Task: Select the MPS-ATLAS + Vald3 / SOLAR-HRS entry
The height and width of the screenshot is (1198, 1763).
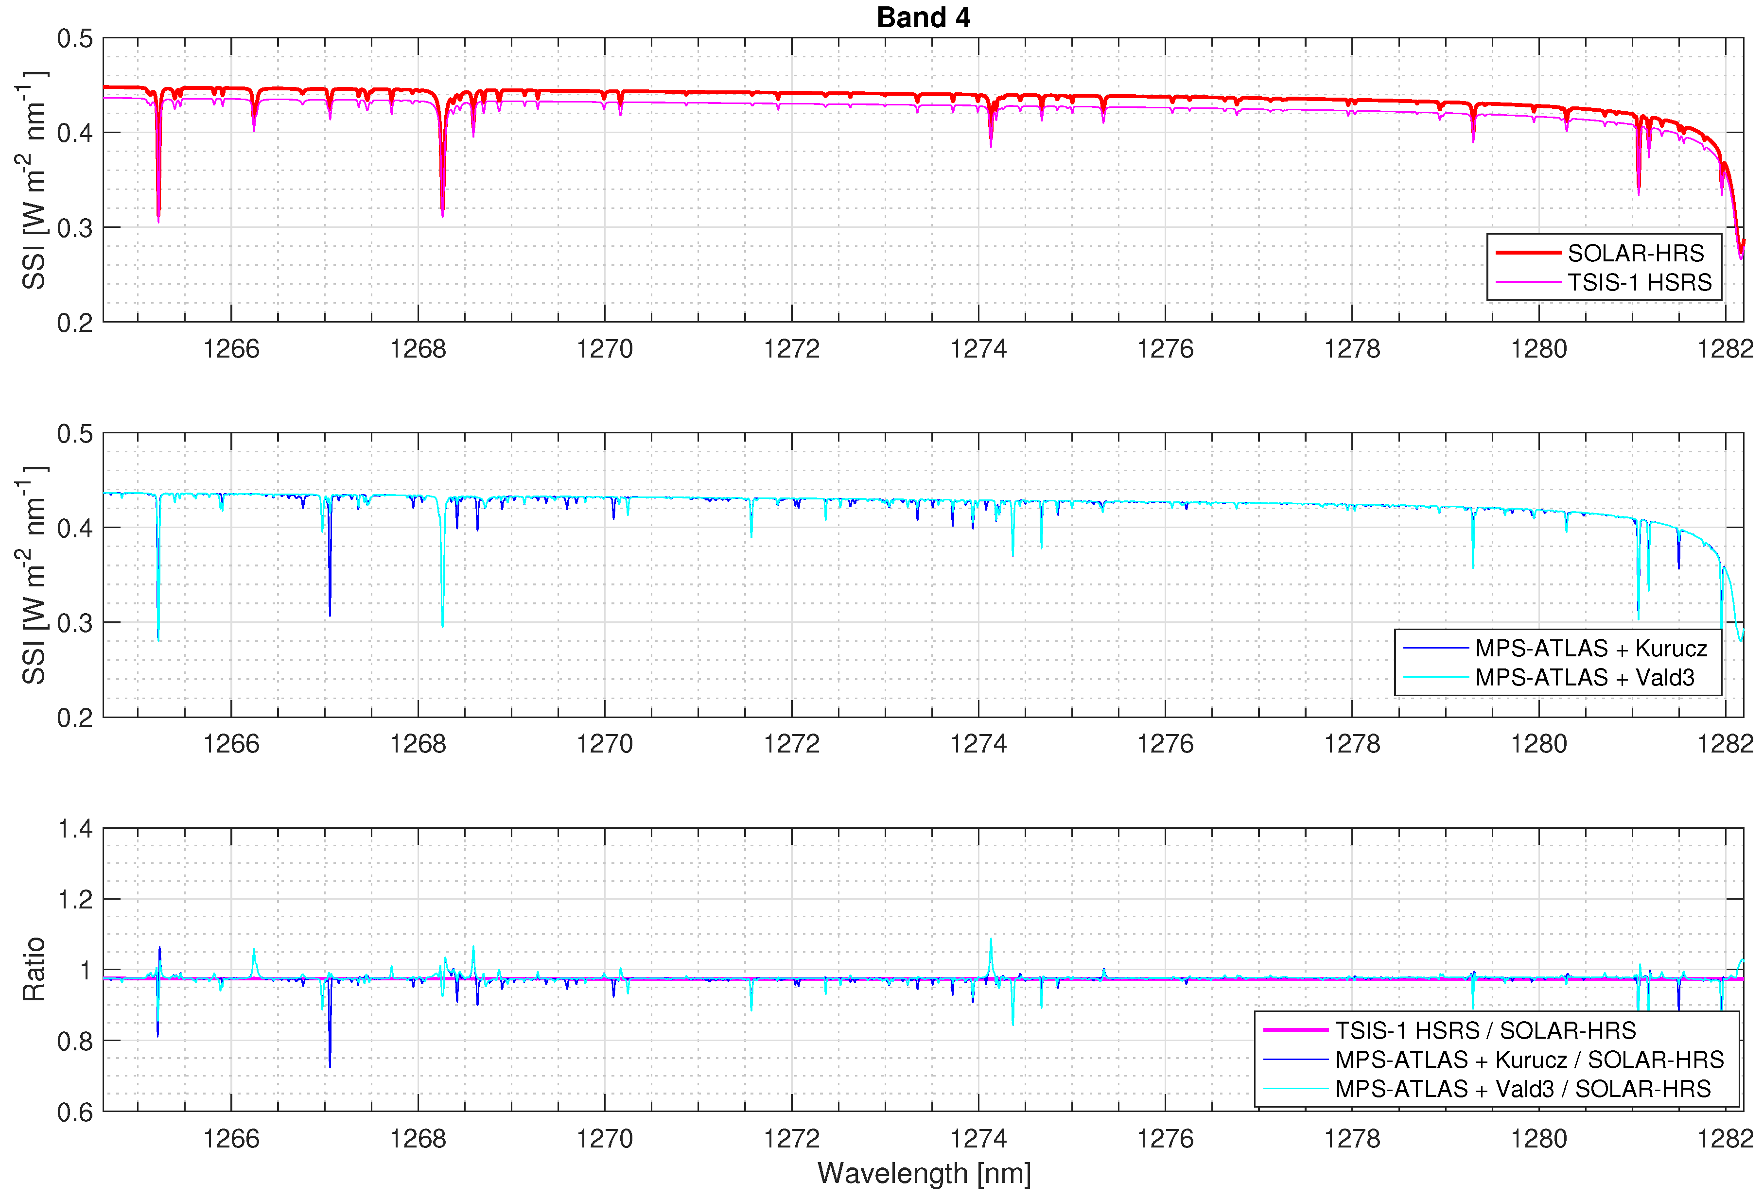Action: pos(1487,1089)
